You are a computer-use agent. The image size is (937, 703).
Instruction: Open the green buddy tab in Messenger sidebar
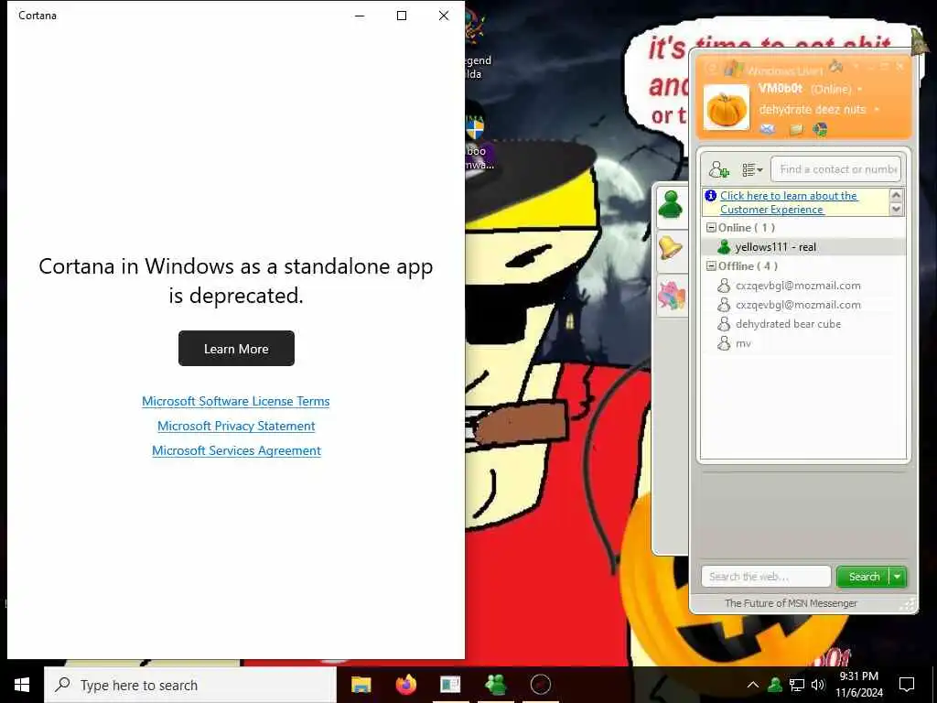pos(671,206)
